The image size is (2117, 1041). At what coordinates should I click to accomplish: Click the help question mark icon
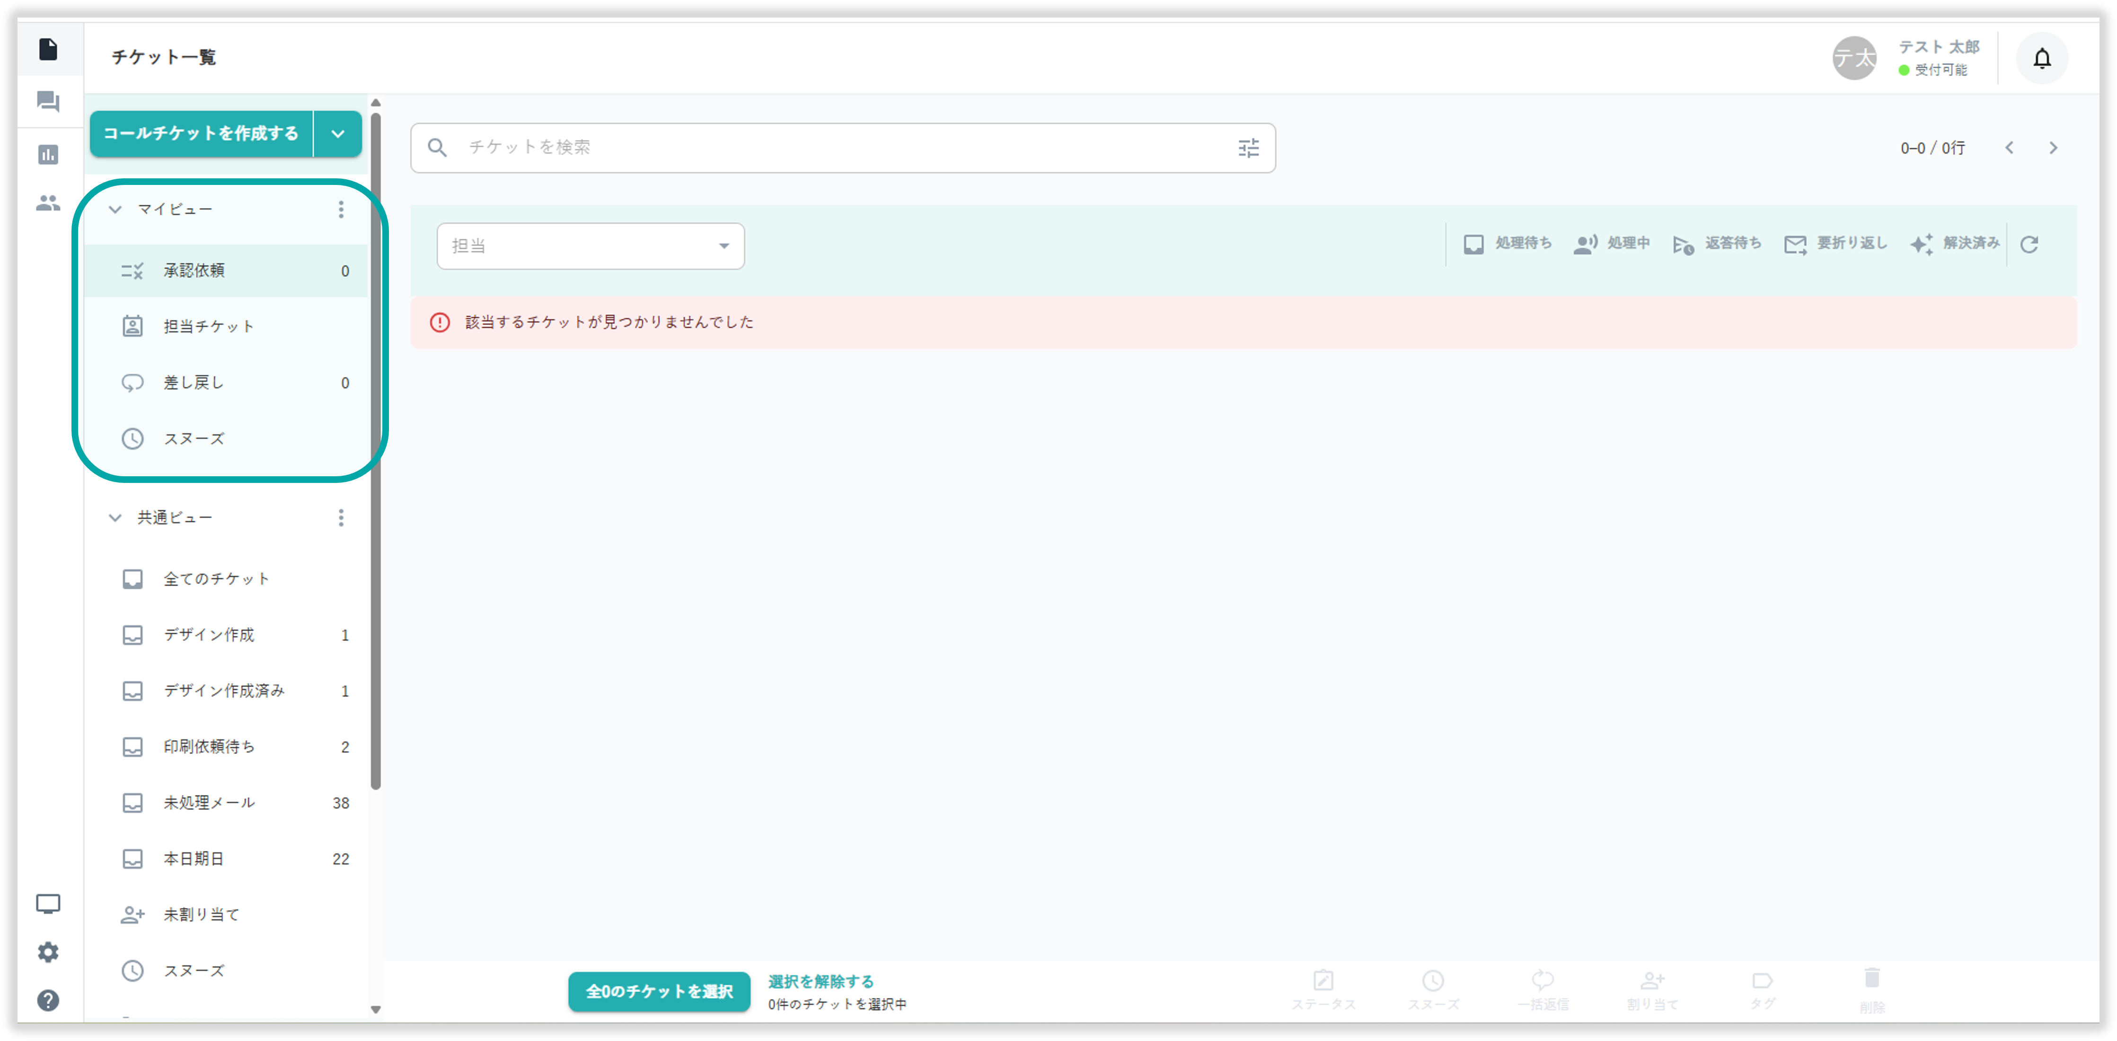pyautogui.click(x=48, y=1000)
